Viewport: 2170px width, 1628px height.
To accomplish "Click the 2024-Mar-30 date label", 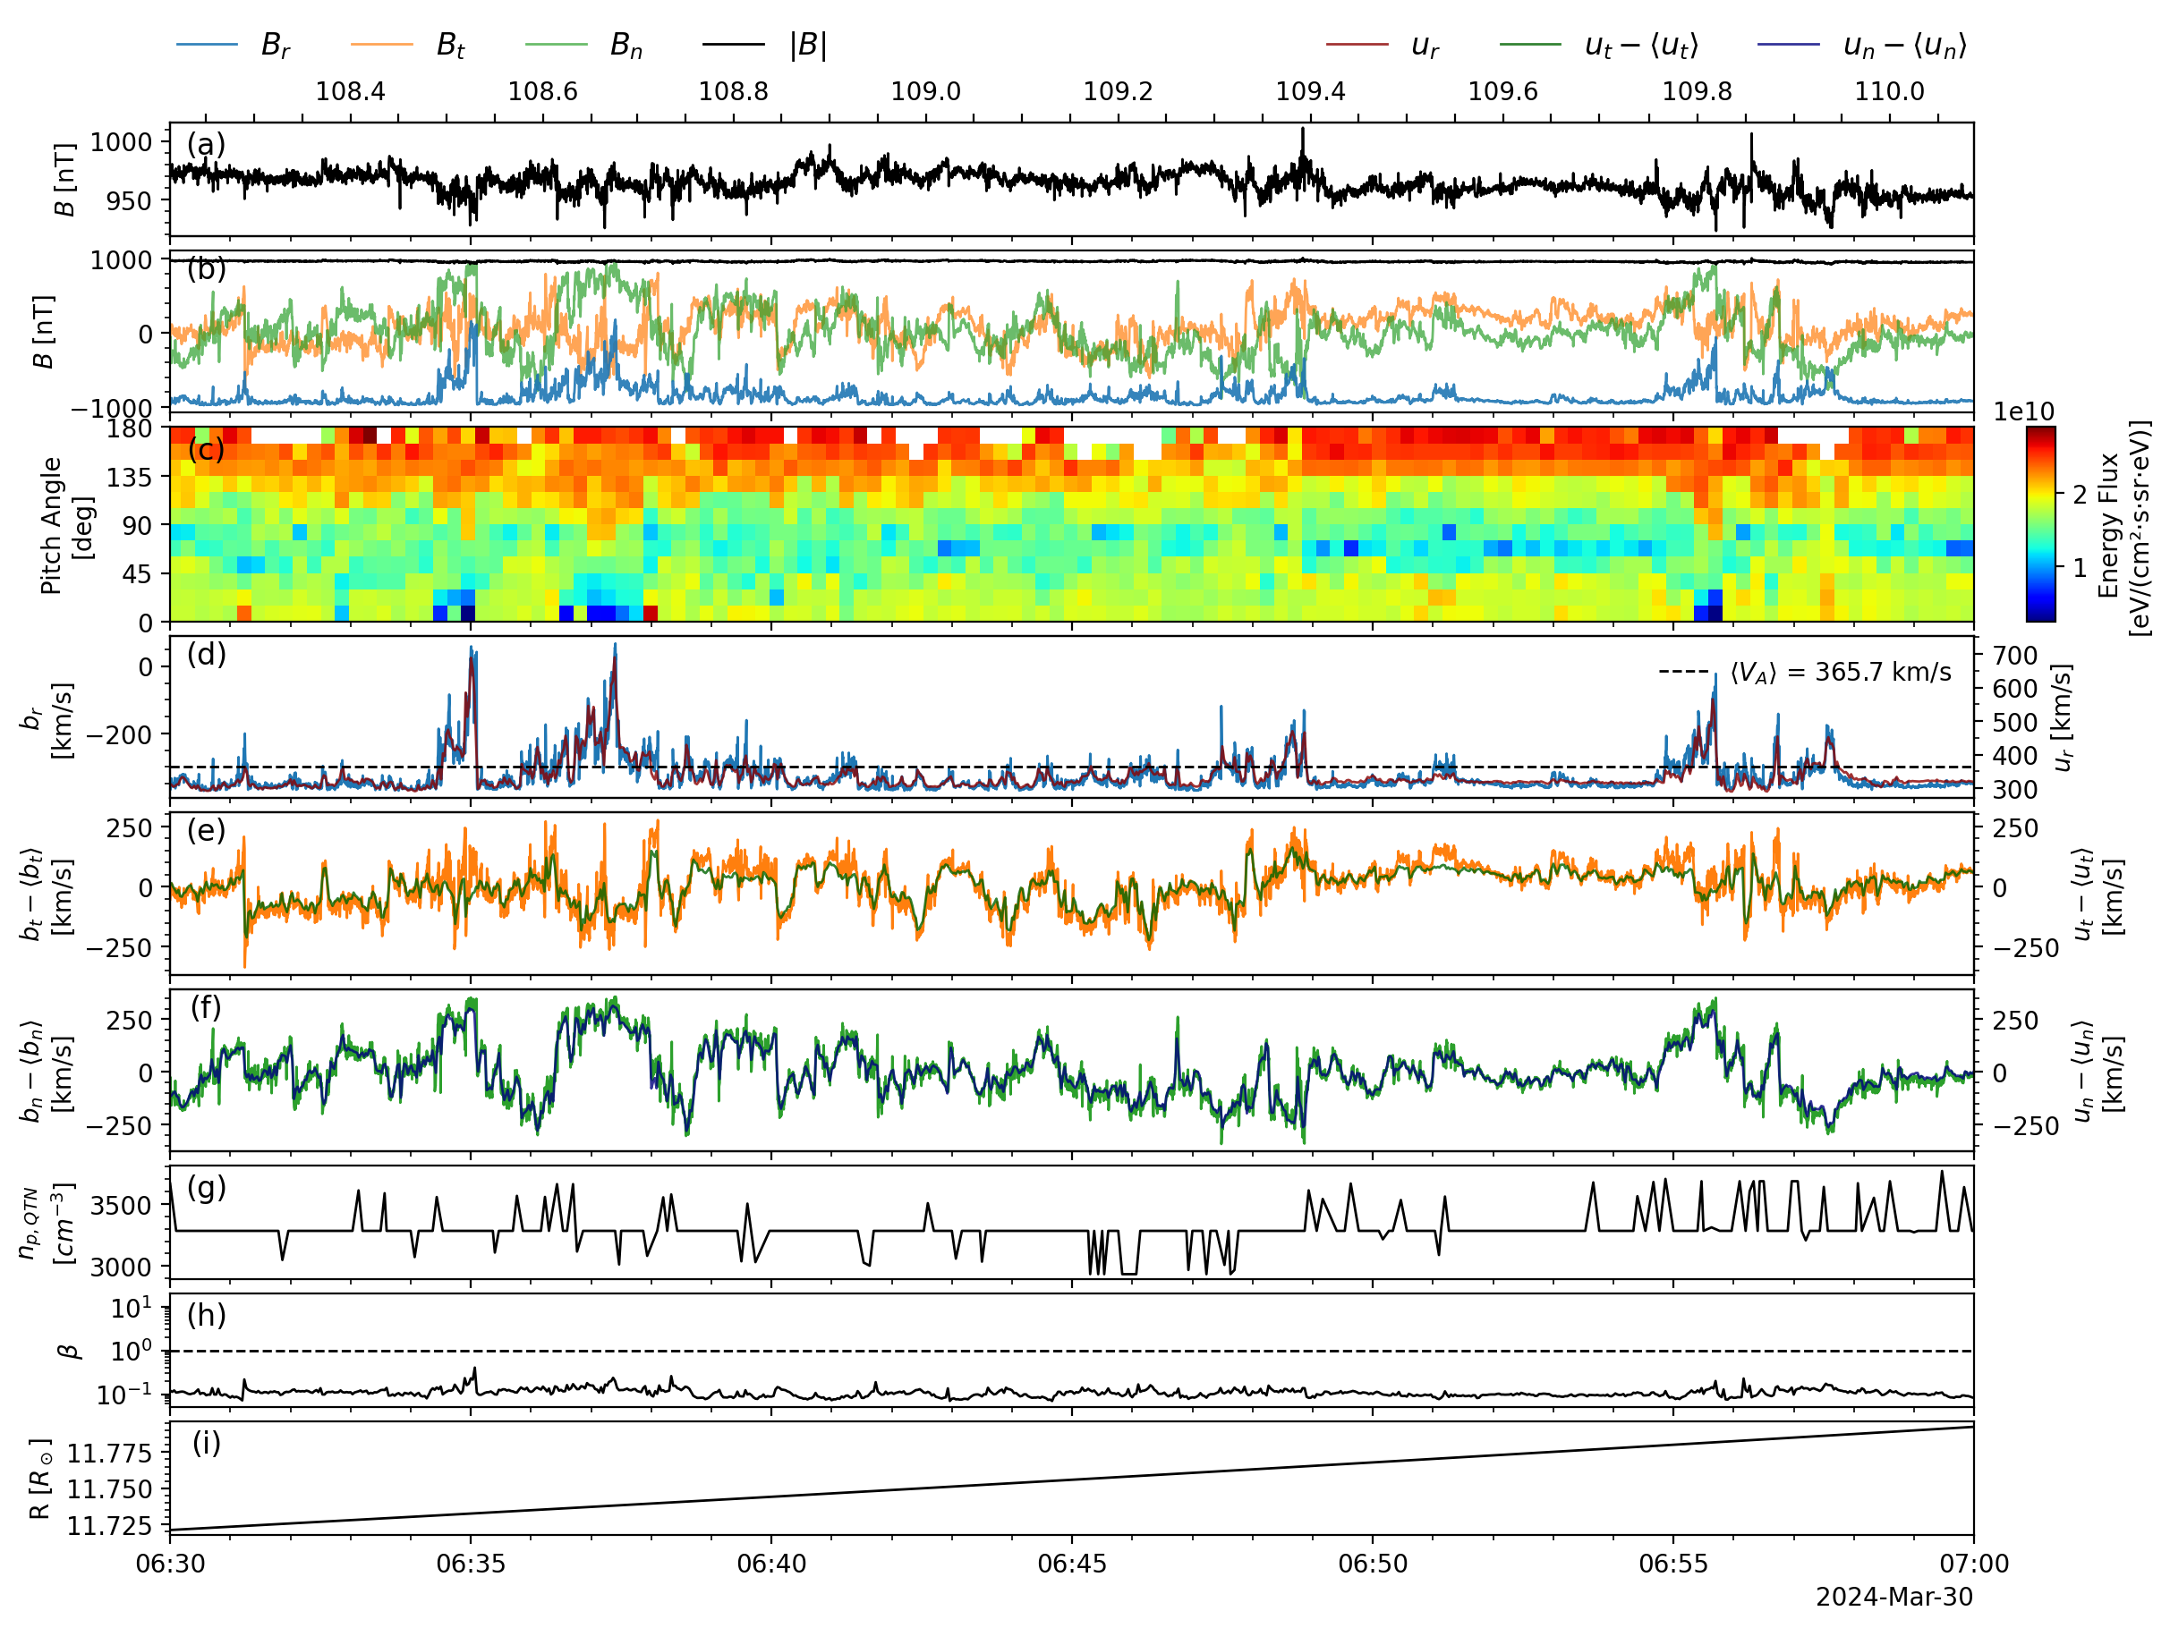I will 1893,1598.
